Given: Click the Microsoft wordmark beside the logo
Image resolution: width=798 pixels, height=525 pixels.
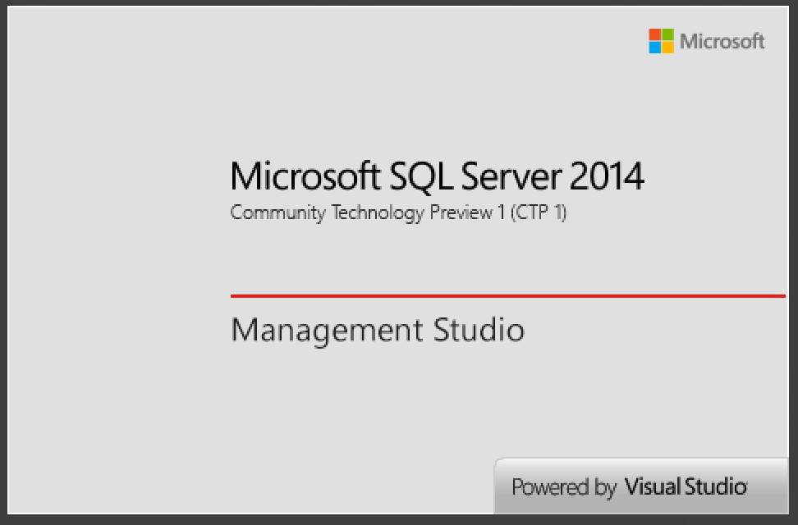Looking at the screenshot, I should (722, 41).
